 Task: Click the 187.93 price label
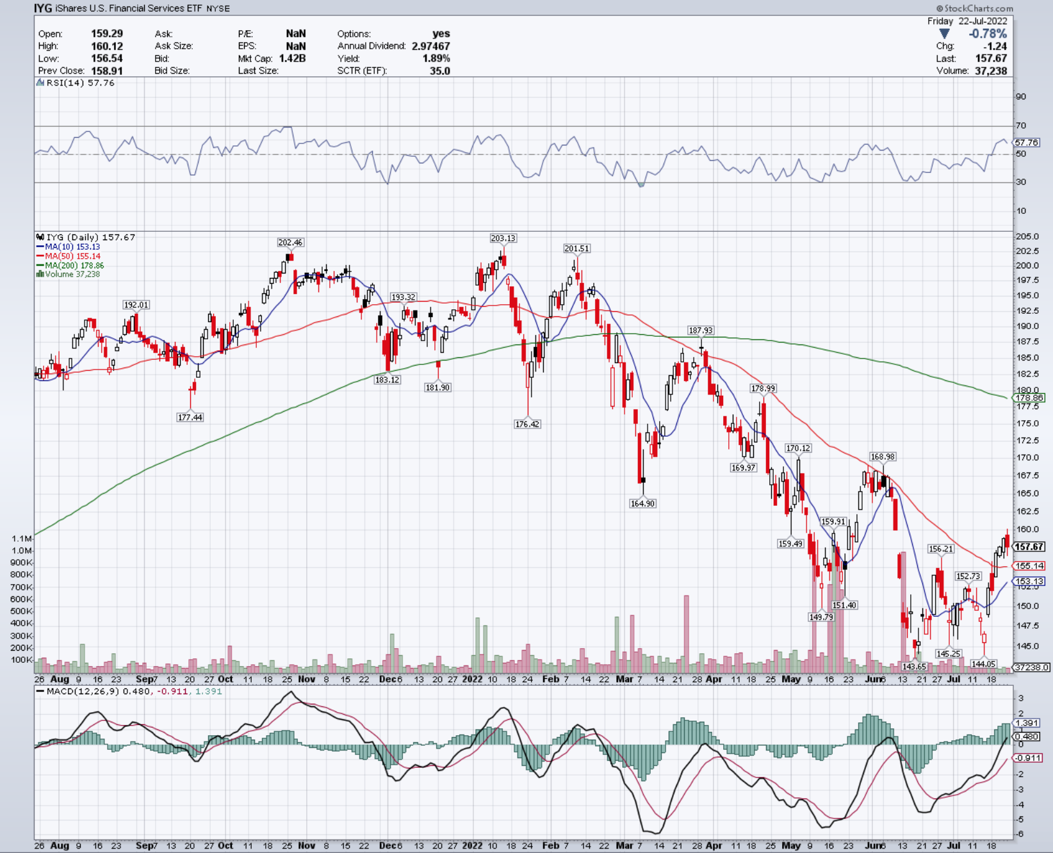pos(700,330)
